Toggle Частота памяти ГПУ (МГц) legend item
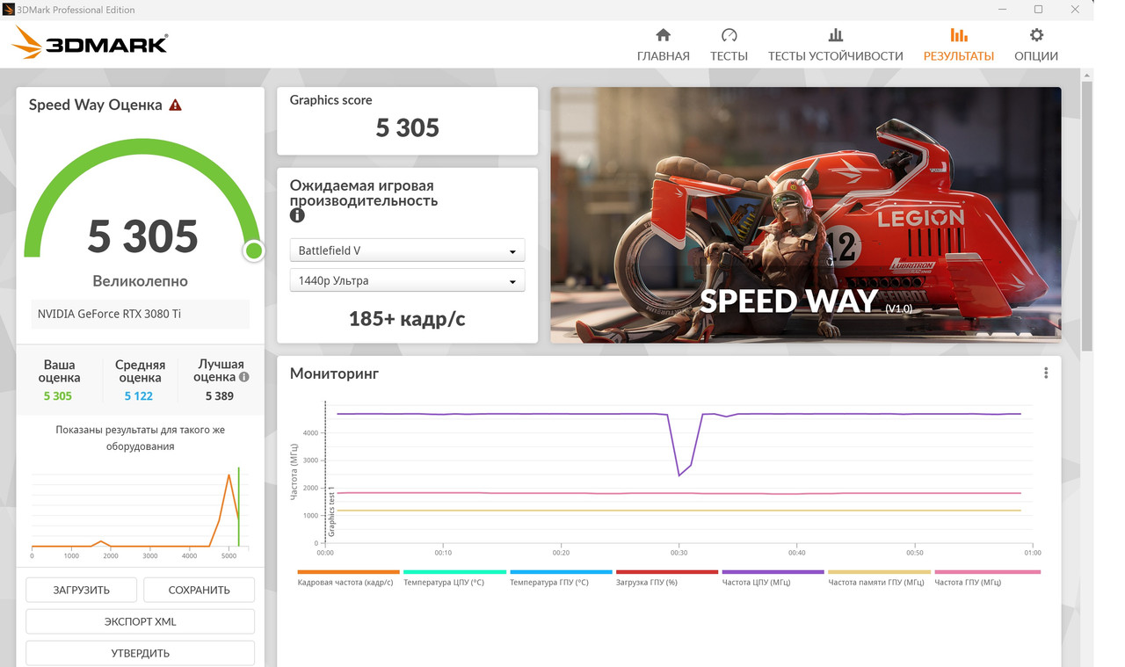Viewport: 1125px width, 667px height. coord(880,577)
